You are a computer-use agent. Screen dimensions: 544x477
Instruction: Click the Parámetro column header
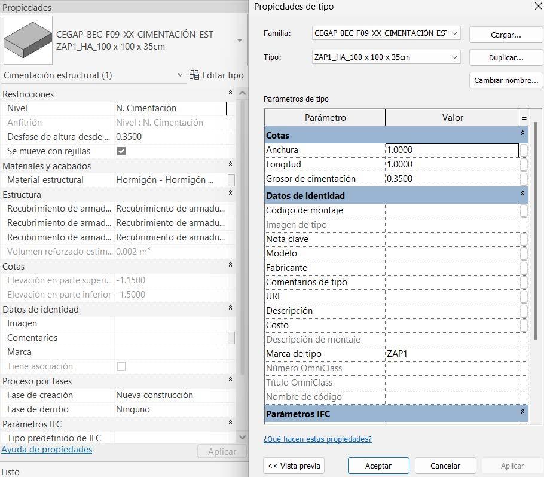[325, 118]
